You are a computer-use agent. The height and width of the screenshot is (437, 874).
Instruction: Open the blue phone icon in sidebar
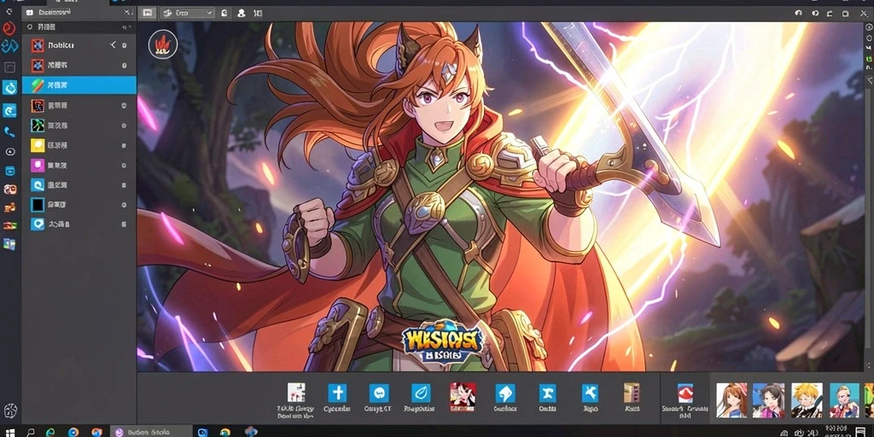click(x=9, y=132)
